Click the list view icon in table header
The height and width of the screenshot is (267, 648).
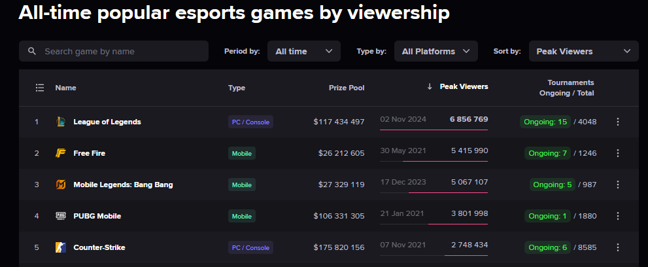[39, 88]
